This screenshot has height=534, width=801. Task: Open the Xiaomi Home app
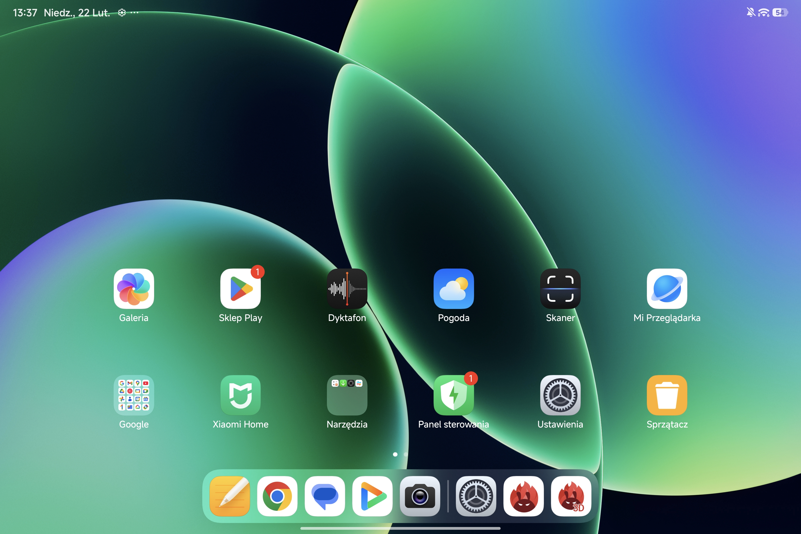[240, 395]
